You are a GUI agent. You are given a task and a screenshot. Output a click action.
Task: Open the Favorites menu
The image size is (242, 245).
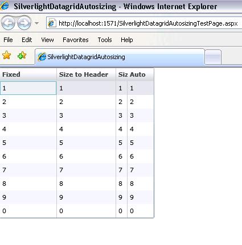tap(76, 40)
